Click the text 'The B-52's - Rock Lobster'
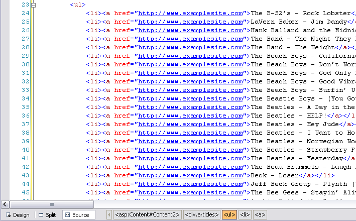 coord(301,13)
